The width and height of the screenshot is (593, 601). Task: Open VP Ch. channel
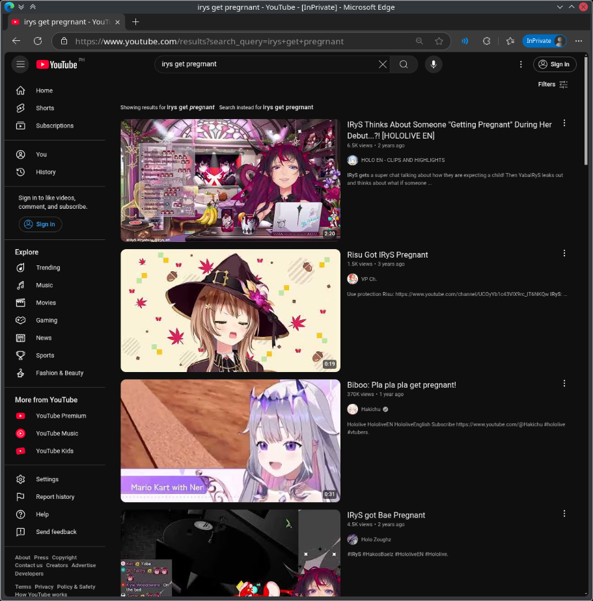tap(368, 279)
